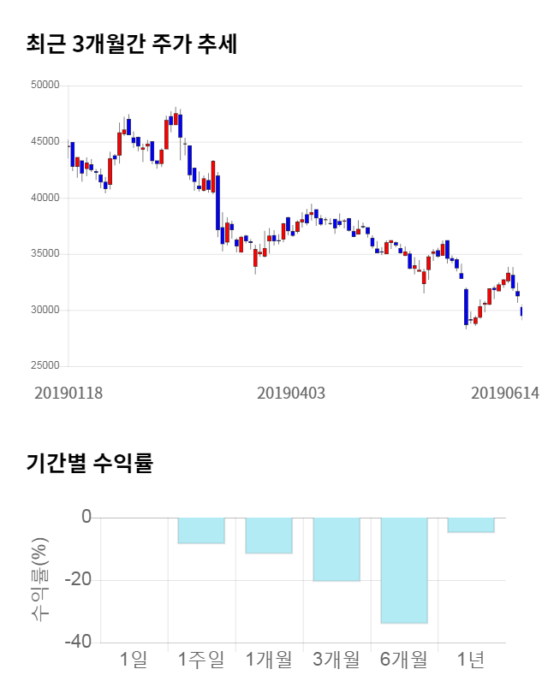Image resolution: width=548 pixels, height=693 pixels.
Task: Select the 3개월 return bar
Action: pos(336,549)
